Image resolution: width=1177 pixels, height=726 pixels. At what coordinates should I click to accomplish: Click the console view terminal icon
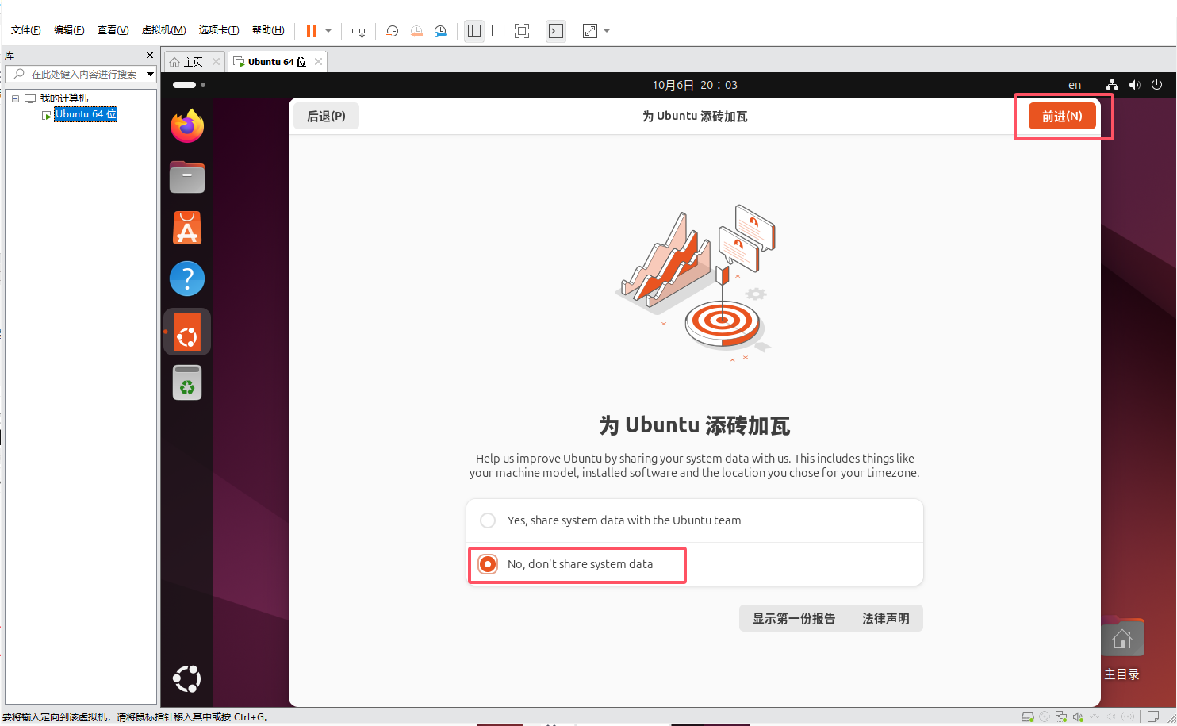[556, 31]
